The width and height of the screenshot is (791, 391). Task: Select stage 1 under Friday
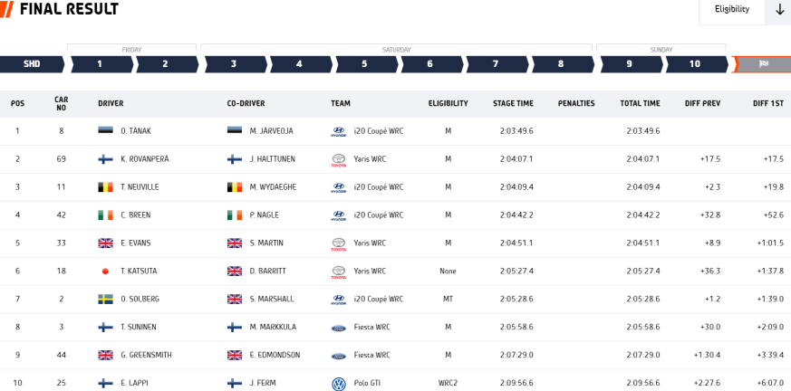click(101, 64)
